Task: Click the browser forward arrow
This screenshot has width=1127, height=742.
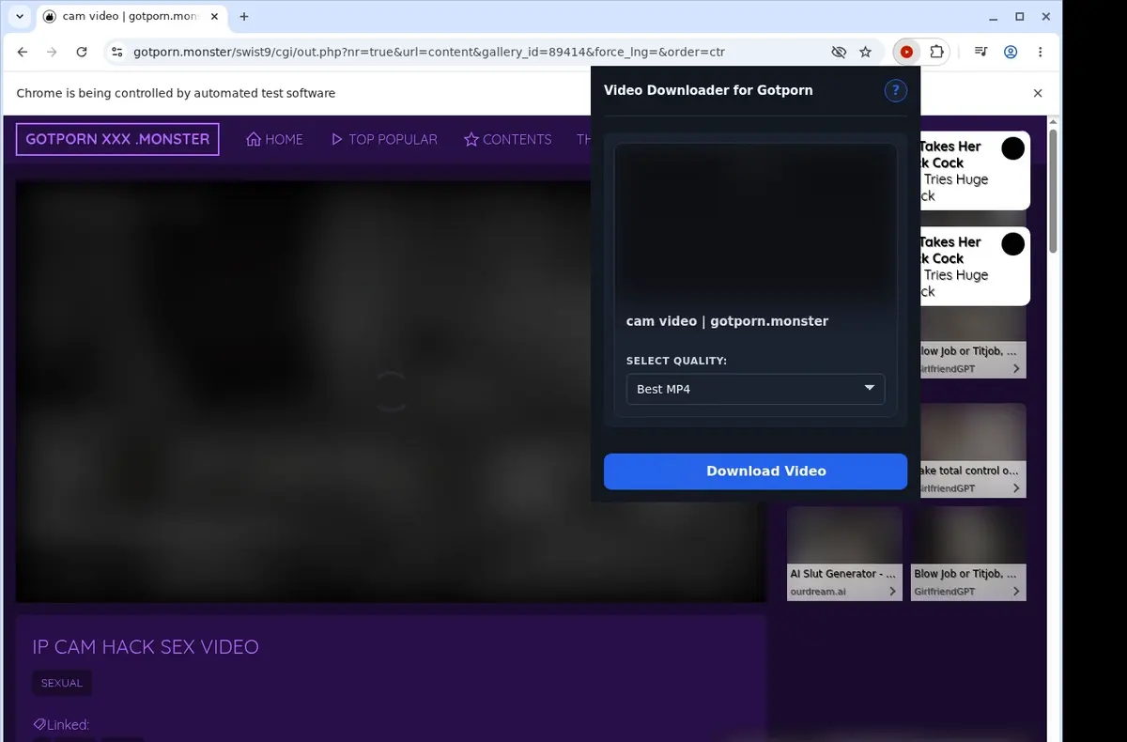Action: coord(52,53)
